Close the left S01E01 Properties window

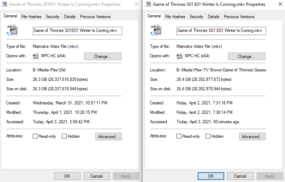pyautogui.click(x=136, y=4)
